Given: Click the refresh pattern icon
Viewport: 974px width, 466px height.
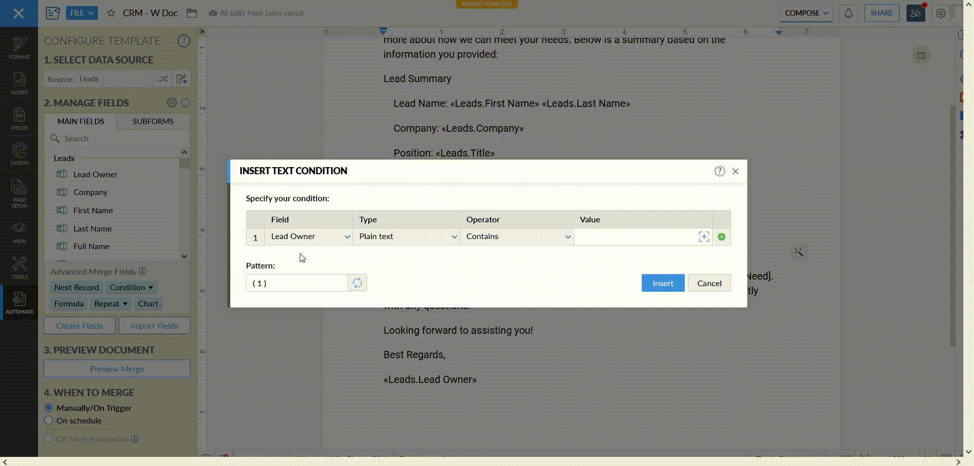Looking at the screenshot, I should [358, 283].
